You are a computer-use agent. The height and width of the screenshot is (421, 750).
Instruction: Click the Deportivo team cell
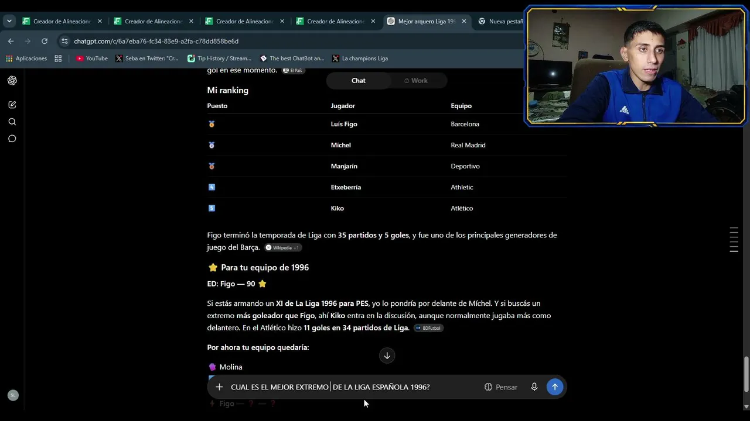click(x=465, y=166)
